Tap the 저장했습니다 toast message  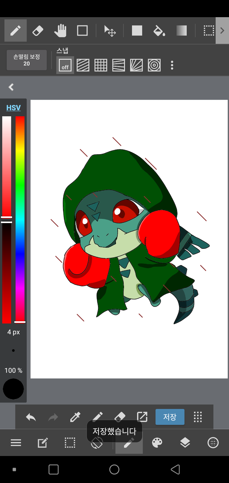click(114, 431)
